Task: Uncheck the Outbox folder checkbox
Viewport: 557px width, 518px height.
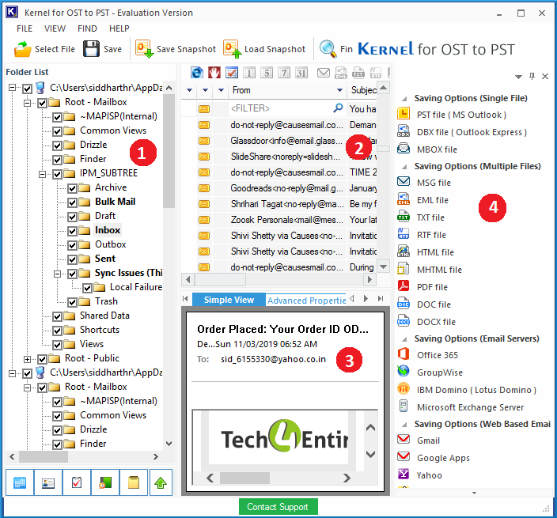Action: pos(72,245)
